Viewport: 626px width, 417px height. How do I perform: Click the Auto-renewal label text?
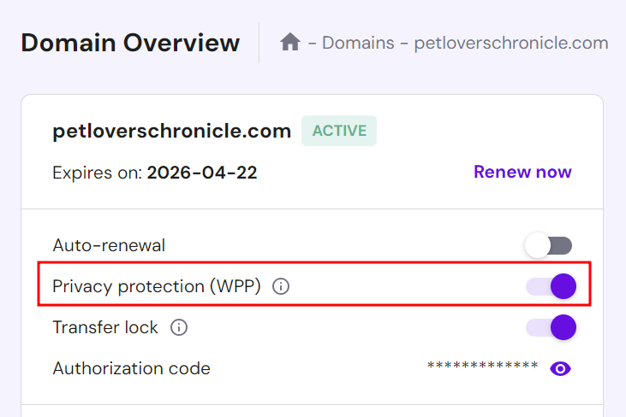click(109, 245)
